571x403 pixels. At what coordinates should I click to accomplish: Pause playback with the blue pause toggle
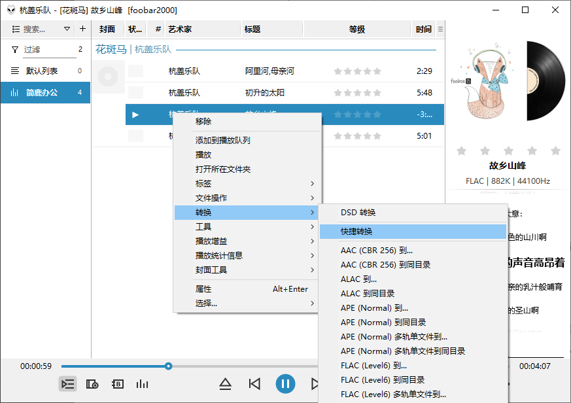286,384
